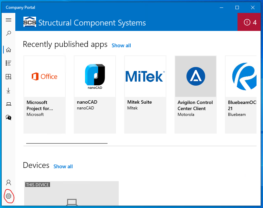263x208 pixels.
Task: Click the 'Devices' section heading
Action: coord(36,165)
